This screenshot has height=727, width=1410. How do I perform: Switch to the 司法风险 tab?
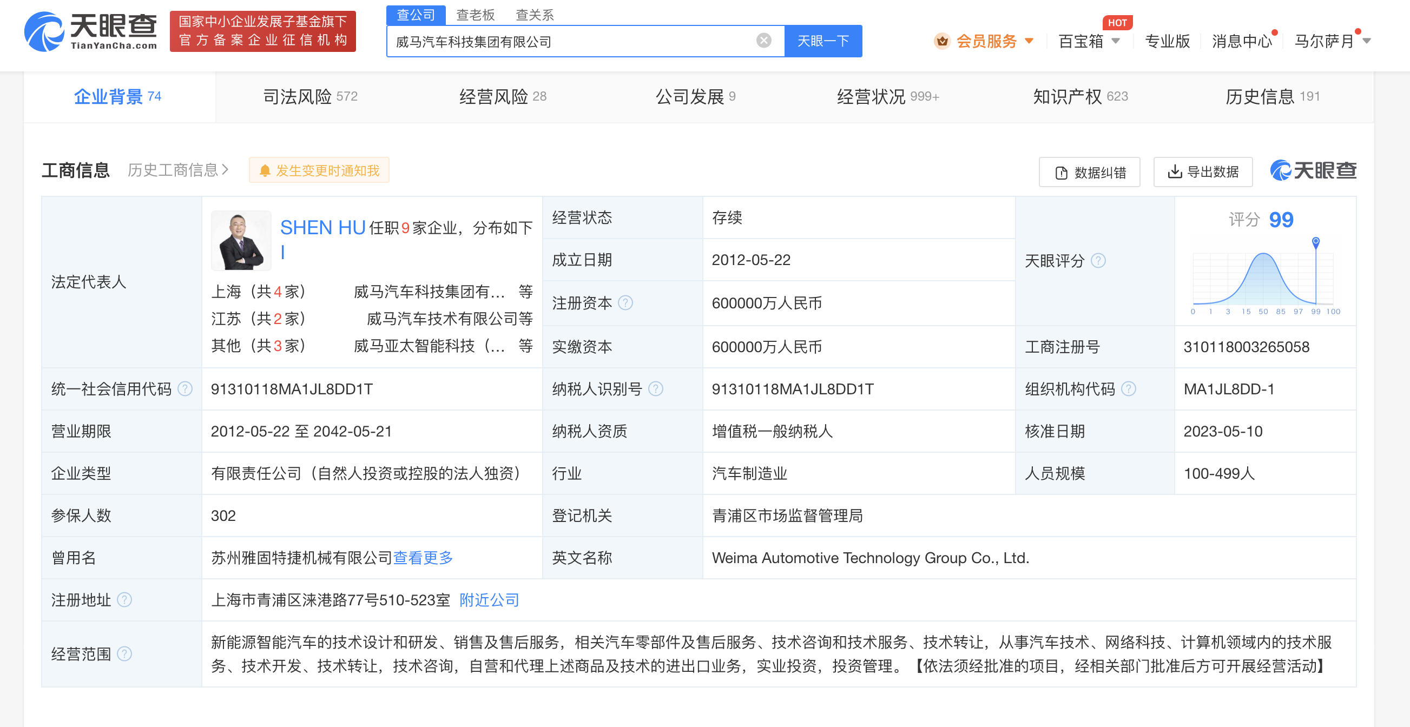click(310, 97)
